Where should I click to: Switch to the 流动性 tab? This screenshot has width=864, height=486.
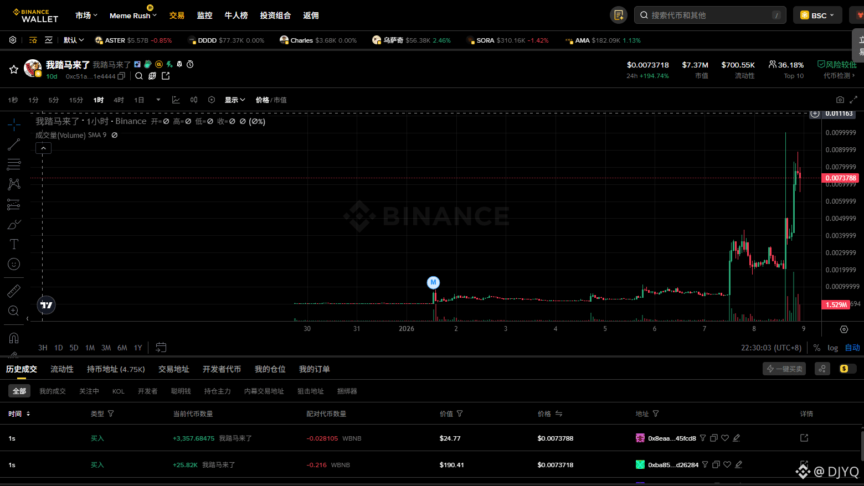click(61, 369)
